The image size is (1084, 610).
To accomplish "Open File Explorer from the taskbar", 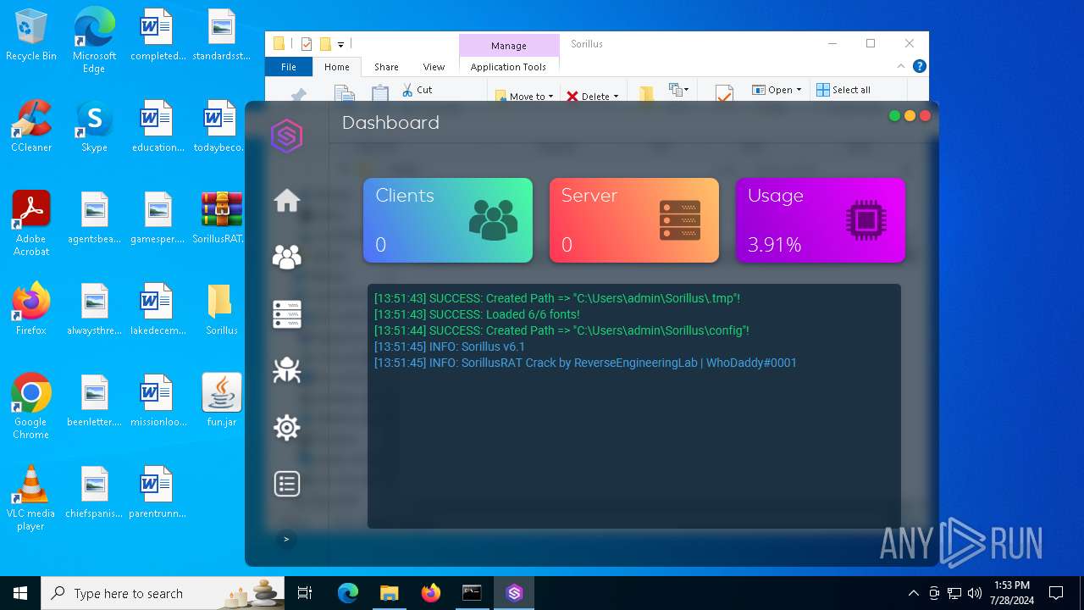I will tap(389, 593).
